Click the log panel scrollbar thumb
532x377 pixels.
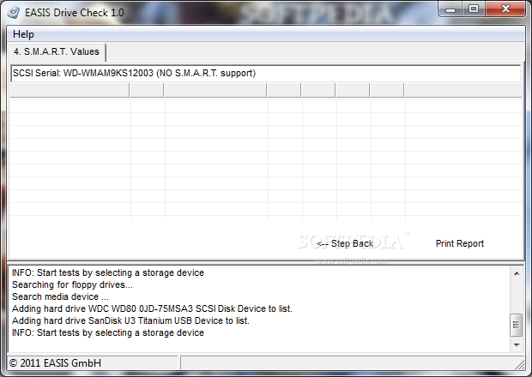(517, 326)
